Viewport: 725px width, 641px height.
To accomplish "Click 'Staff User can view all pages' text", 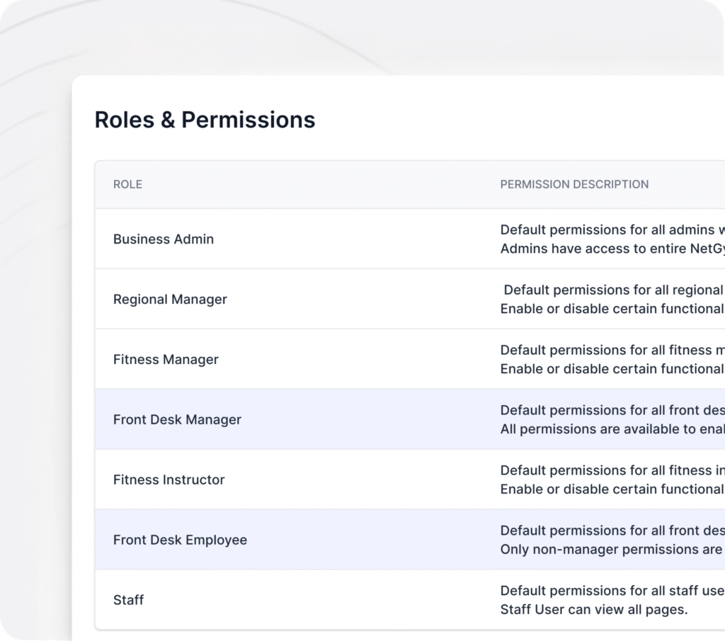I will [x=594, y=610].
